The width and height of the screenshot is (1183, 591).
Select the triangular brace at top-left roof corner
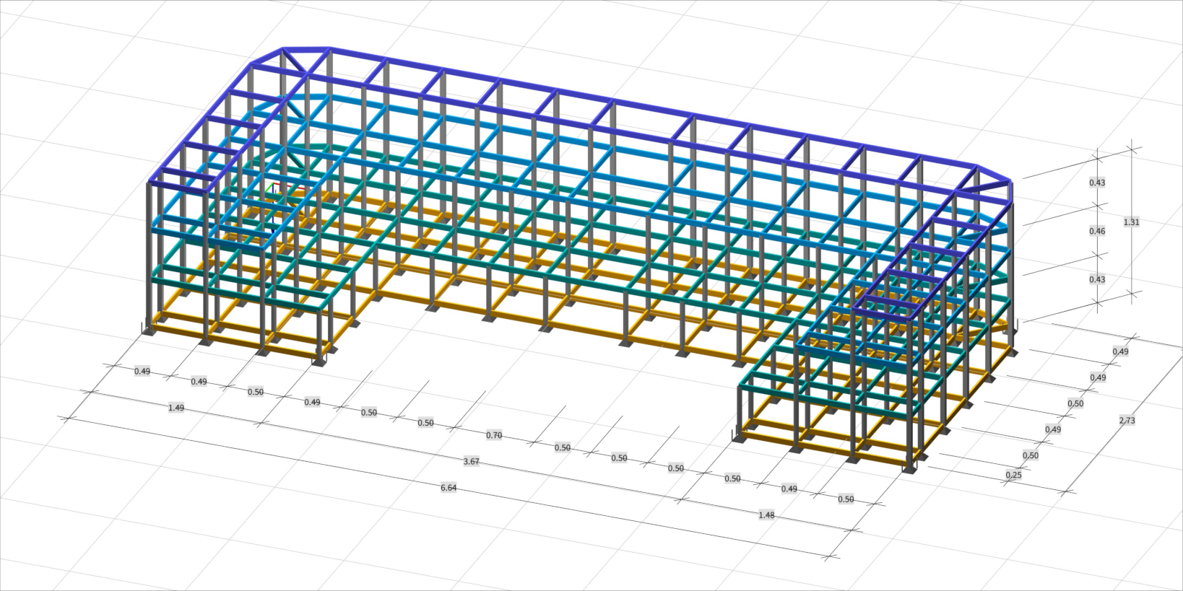(x=305, y=59)
